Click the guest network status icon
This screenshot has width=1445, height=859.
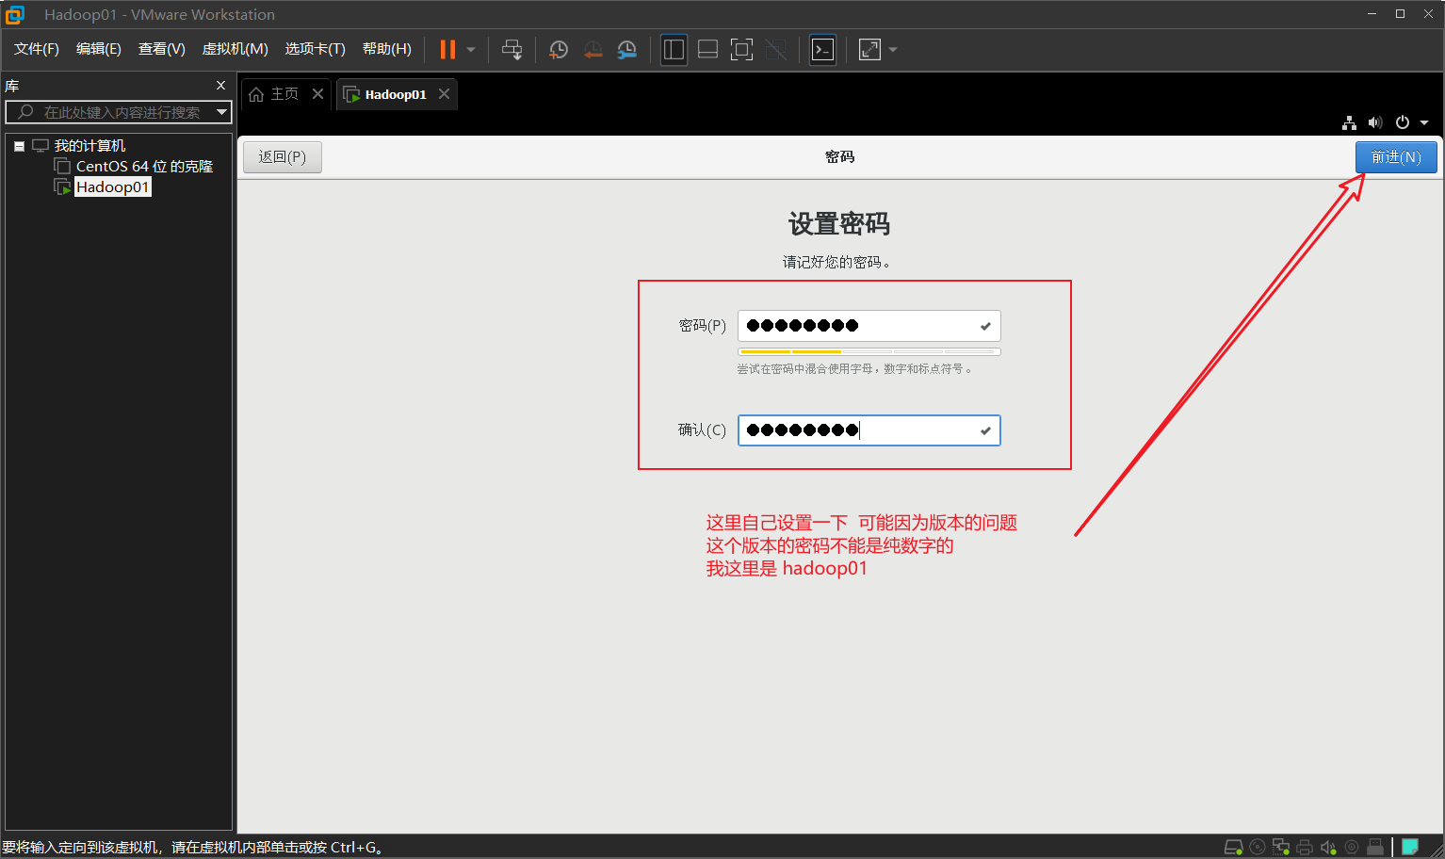[x=1350, y=122]
